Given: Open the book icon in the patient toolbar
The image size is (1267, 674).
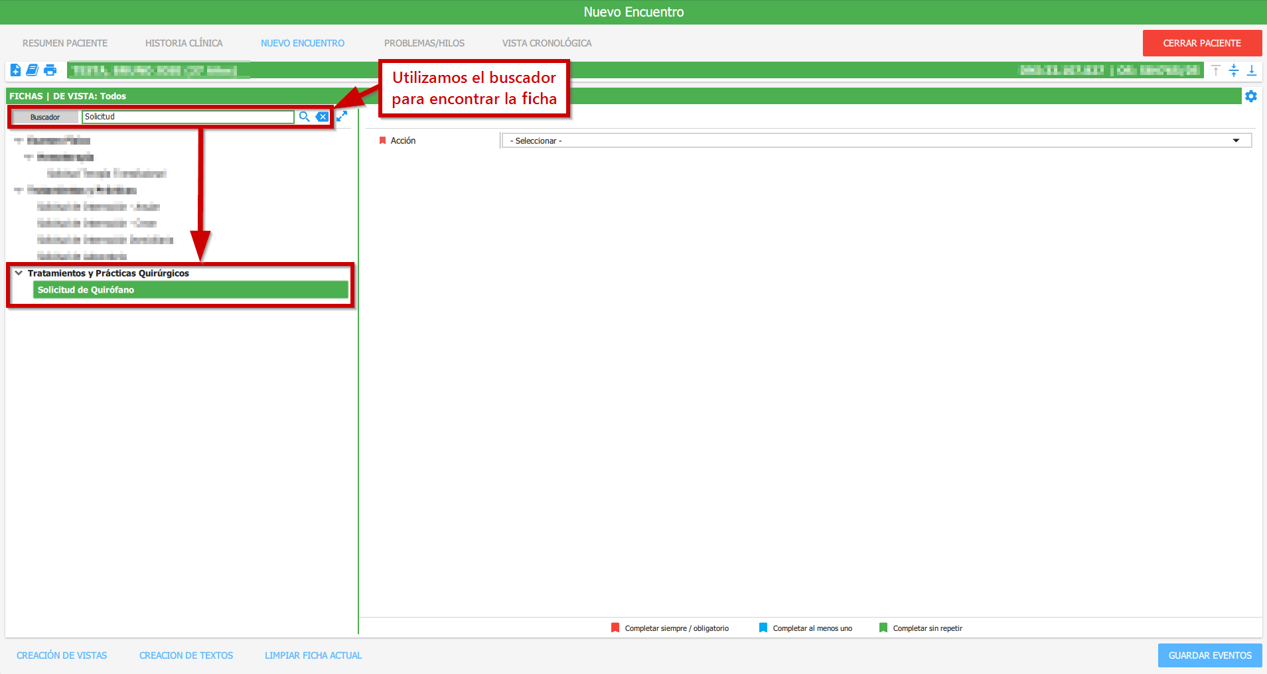Looking at the screenshot, I should [32, 70].
